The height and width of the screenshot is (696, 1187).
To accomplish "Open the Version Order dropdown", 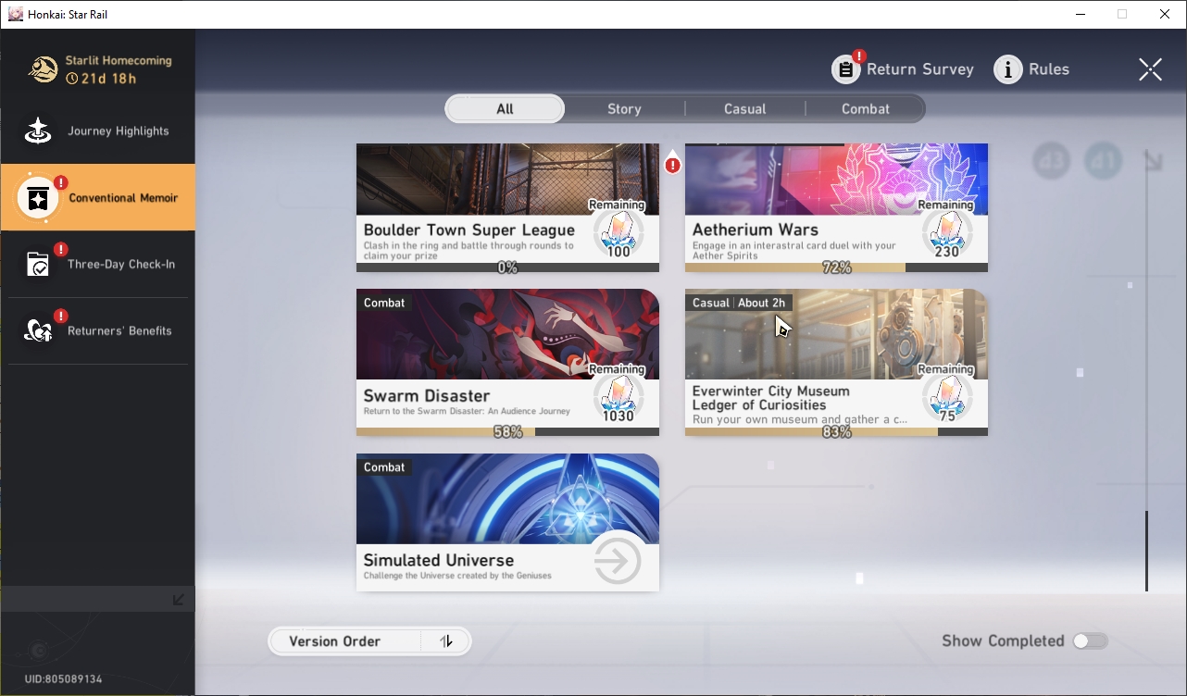I will coord(344,641).
